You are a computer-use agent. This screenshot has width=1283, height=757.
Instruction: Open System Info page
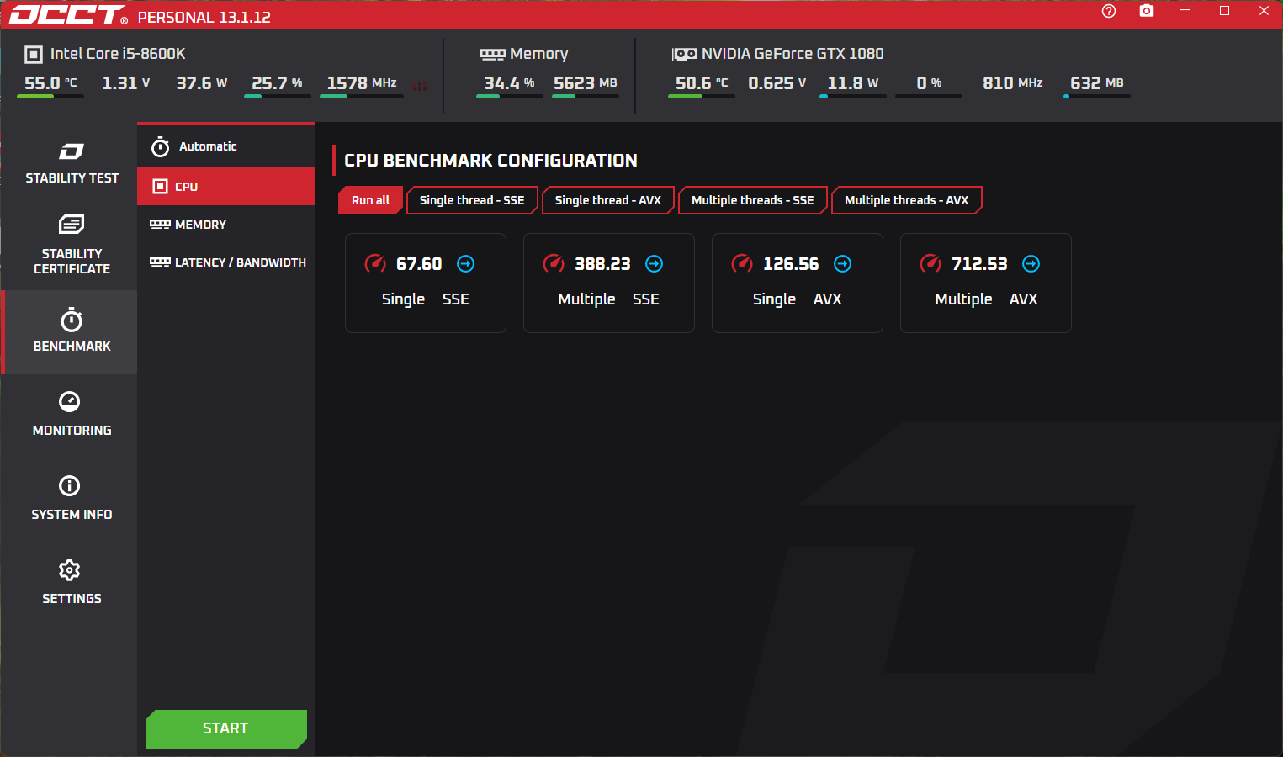72,499
